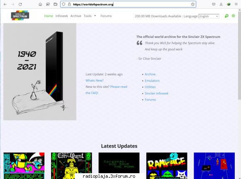
Task: Open the Pocket save icon
Action: click(x=214, y=4)
